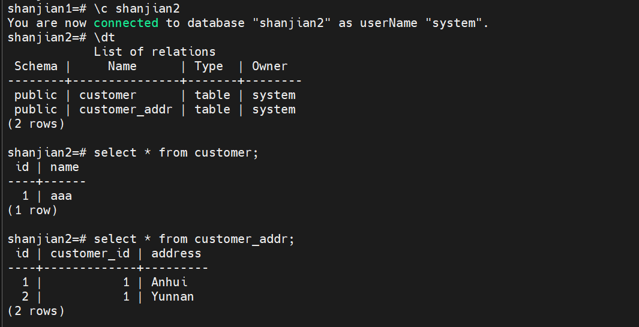
Task: Click the Type column header
Action: [x=208, y=66]
